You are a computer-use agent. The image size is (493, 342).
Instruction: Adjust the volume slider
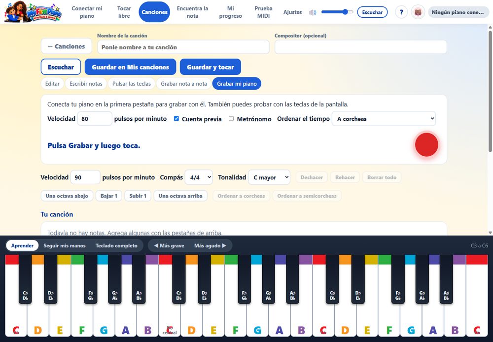(x=337, y=12)
